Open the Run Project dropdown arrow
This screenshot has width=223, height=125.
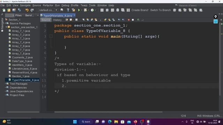pos(82,10)
